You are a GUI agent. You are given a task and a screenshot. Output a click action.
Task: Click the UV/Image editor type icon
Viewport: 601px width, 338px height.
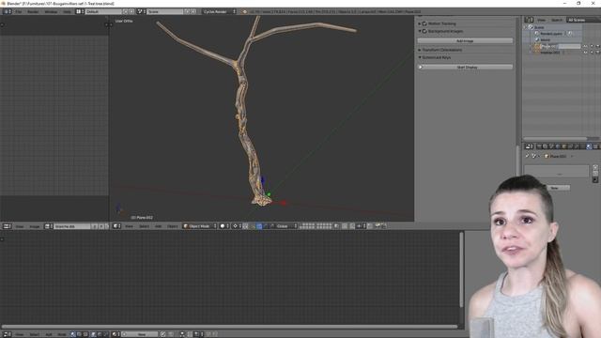(7, 226)
